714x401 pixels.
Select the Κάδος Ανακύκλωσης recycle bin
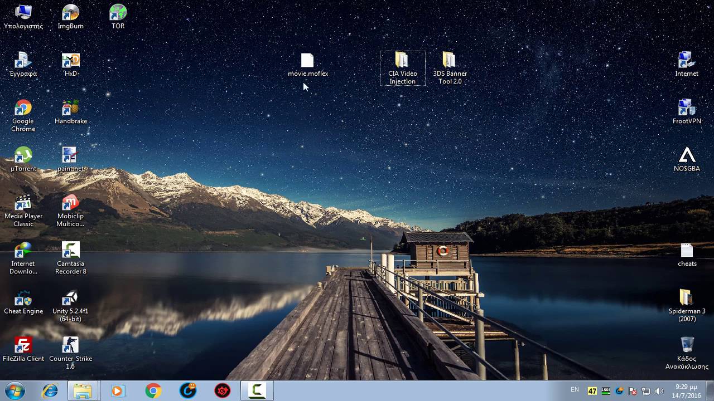pyautogui.click(x=687, y=354)
